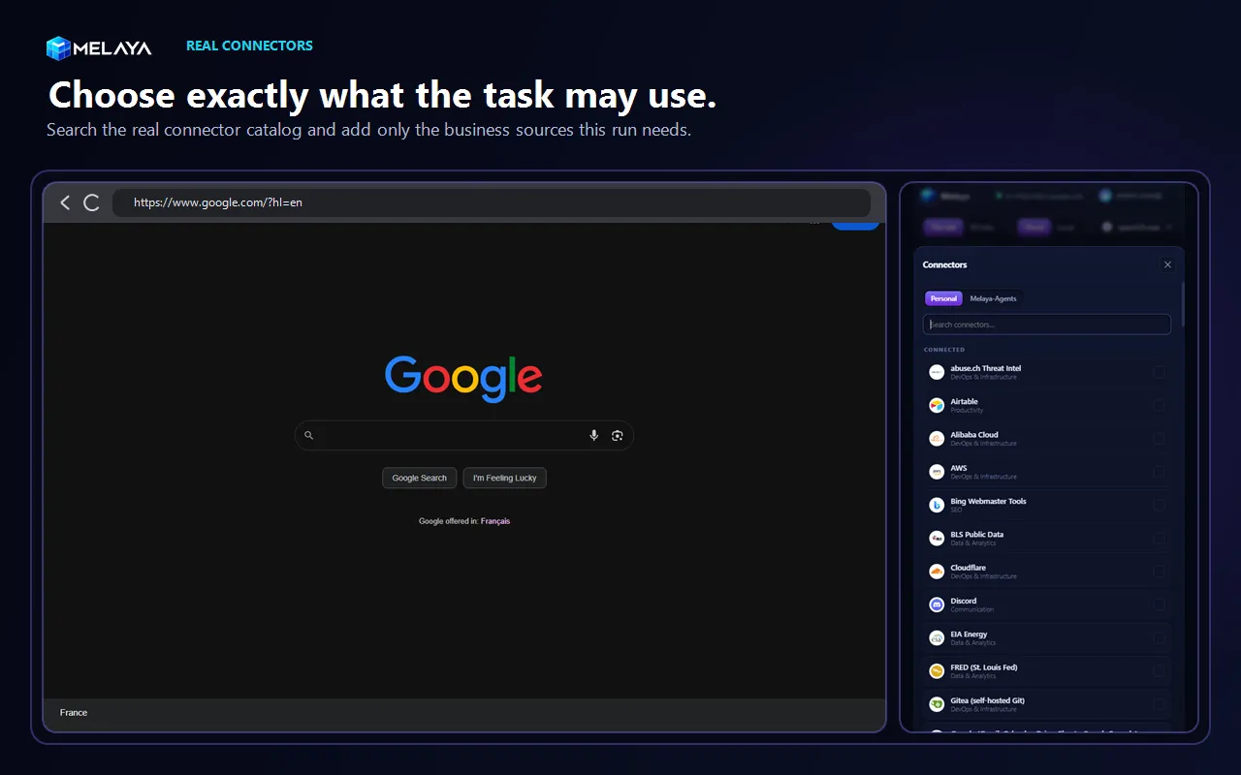Image resolution: width=1241 pixels, height=775 pixels.
Task: Click the Google Search button
Action: [x=420, y=478]
